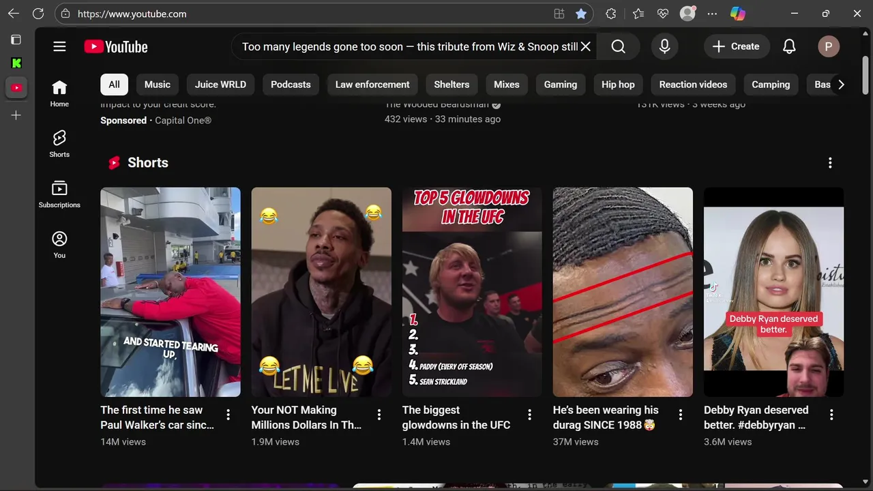Open the YouTube guide hamburger menu
This screenshot has height=491, width=873.
59,46
